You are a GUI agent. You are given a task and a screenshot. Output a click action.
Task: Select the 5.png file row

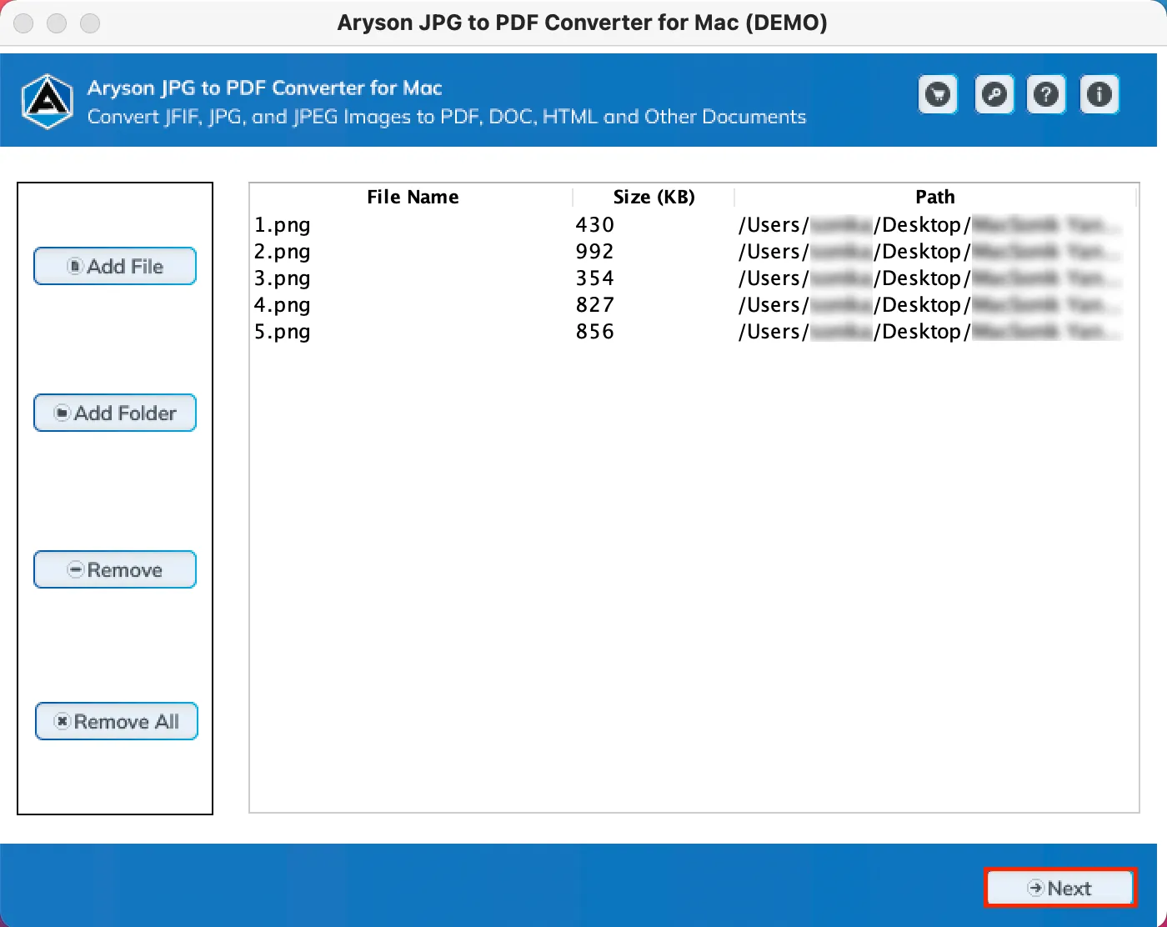click(694, 332)
